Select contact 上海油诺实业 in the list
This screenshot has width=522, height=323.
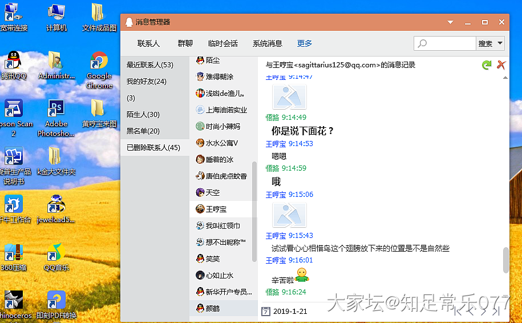pos(225,110)
